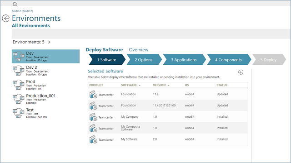Click the Prod environment icon
Image resolution: width=291 pixels, height=163 pixels.
[18, 85]
